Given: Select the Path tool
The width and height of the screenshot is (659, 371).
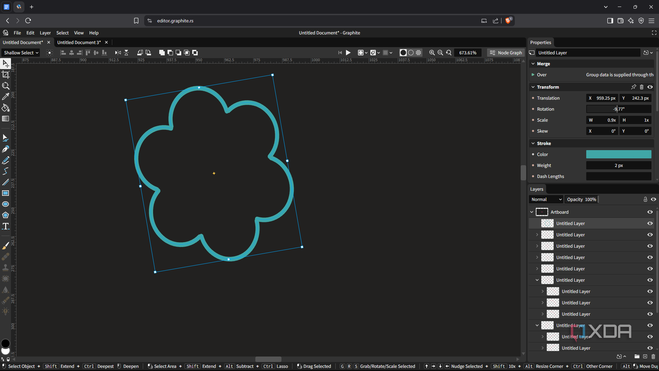Looking at the screenshot, I should (6, 138).
